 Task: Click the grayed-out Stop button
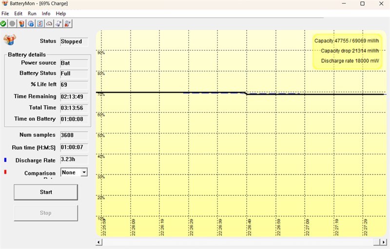(x=46, y=213)
